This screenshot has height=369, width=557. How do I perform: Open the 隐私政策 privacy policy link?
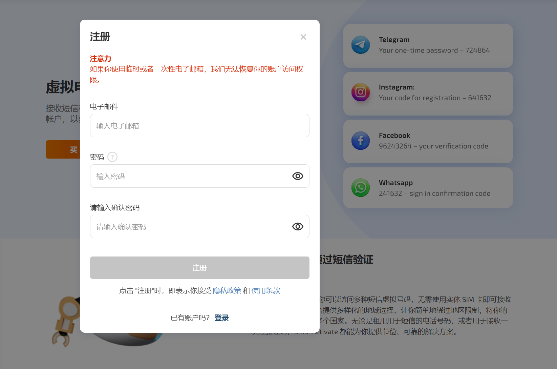pos(227,290)
